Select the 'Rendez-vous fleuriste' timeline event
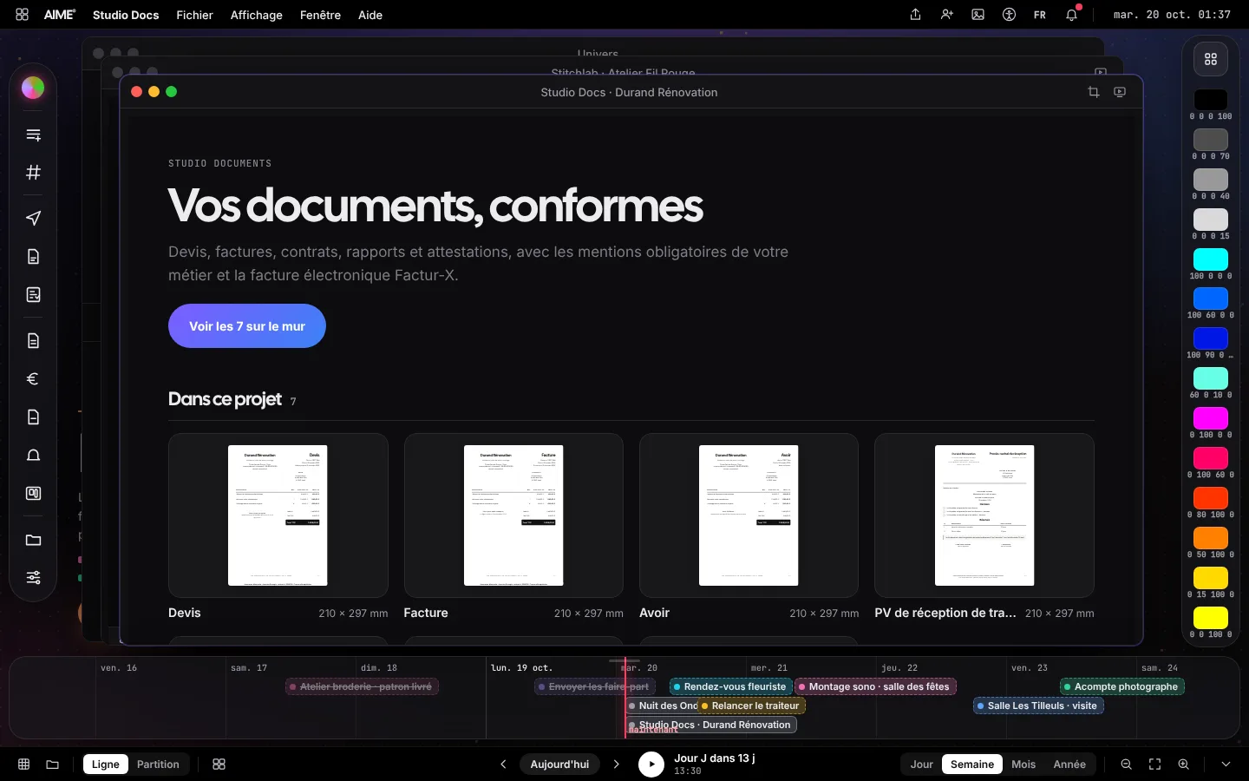1249x781 pixels. point(730,686)
